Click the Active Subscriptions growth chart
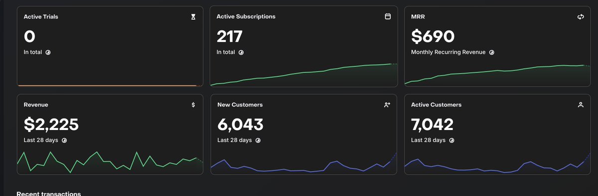The width and height of the screenshot is (598, 196). 303,74
